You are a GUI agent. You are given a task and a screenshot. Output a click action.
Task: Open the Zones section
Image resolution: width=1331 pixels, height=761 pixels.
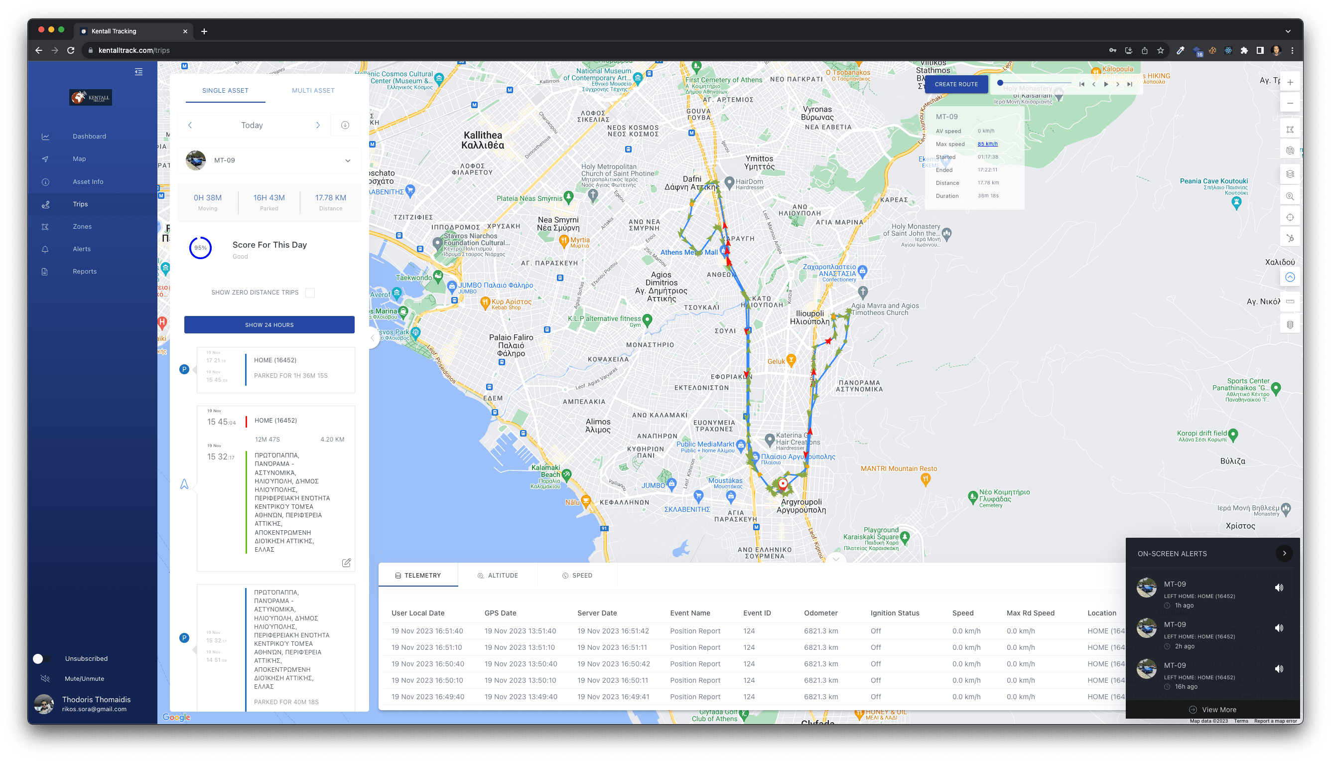(x=82, y=226)
